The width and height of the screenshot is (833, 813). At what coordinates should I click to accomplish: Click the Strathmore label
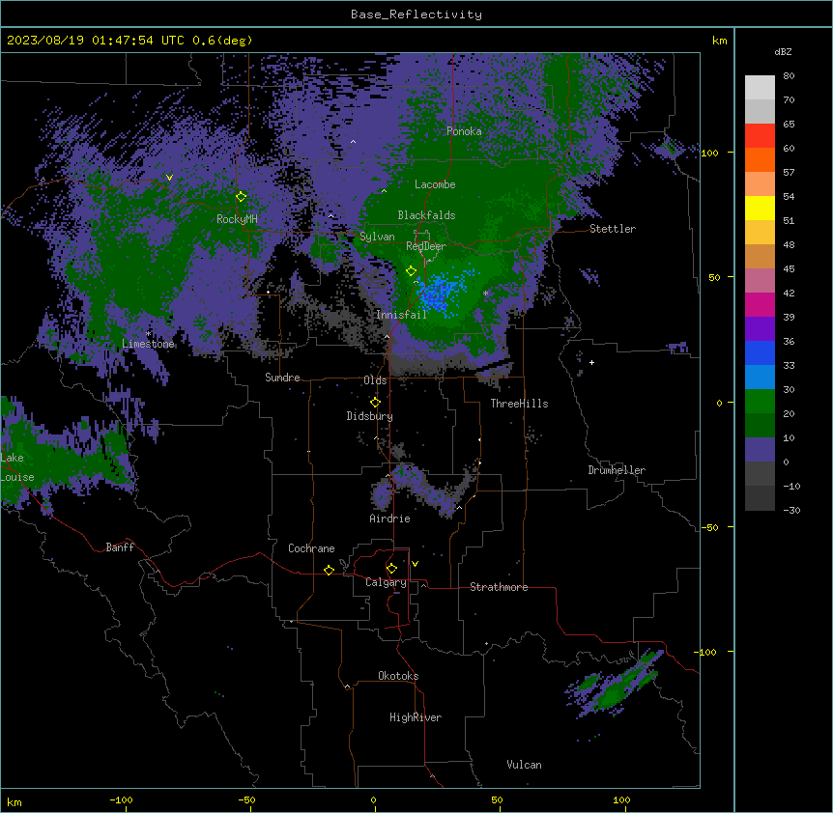pyautogui.click(x=499, y=587)
